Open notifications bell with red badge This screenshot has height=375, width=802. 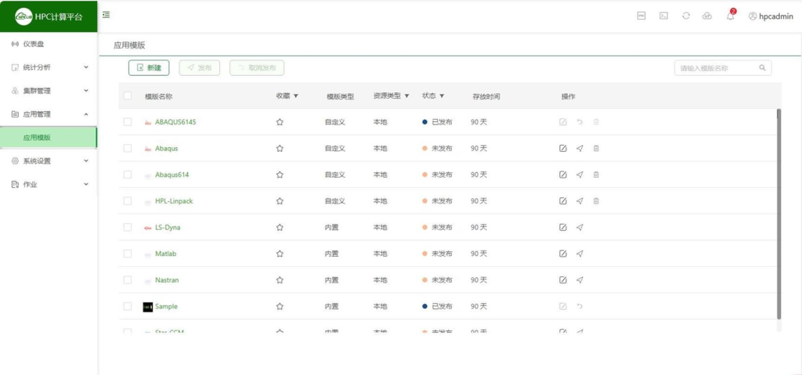tap(731, 16)
